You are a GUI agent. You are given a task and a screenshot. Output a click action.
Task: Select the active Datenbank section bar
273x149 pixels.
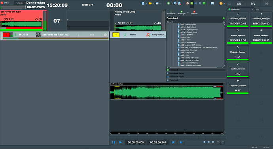(196, 70)
